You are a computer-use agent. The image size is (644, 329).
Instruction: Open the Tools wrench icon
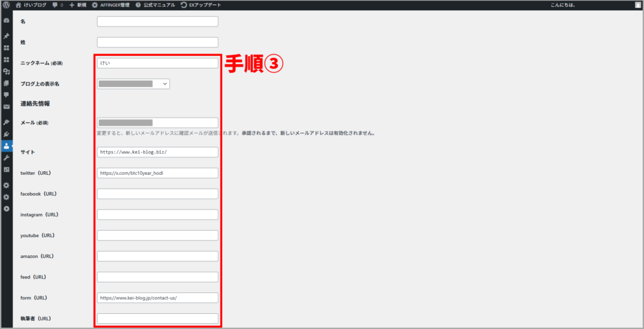click(x=6, y=157)
